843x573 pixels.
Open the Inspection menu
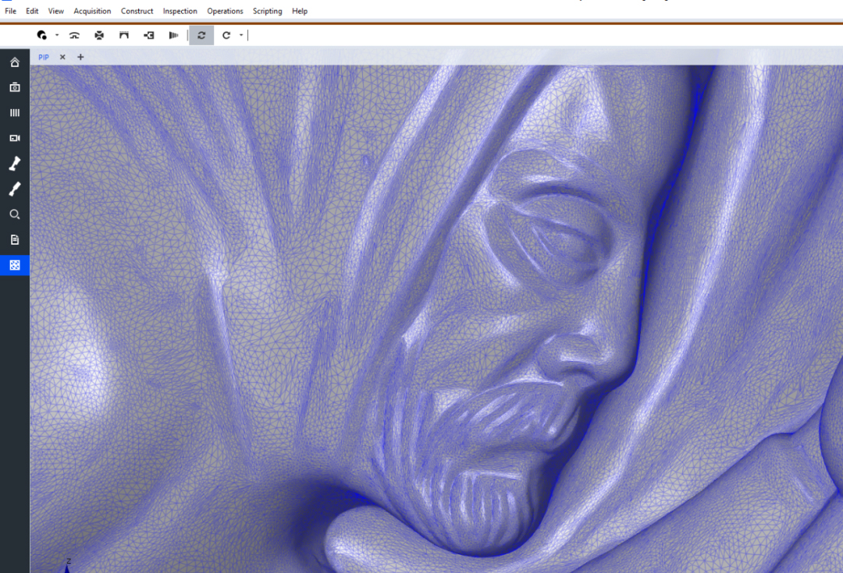coord(180,11)
